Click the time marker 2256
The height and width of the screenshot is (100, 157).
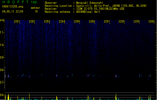(x=92, y=21)
